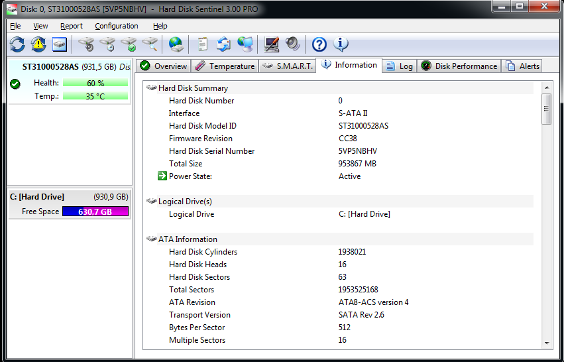
Task: Click the Logical Drive(s) section disk icon
Action: click(x=151, y=201)
